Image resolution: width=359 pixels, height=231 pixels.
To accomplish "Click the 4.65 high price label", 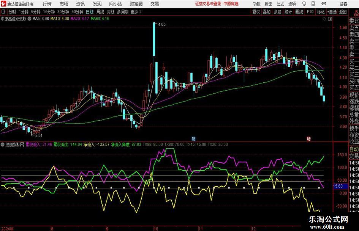I will [161, 24].
